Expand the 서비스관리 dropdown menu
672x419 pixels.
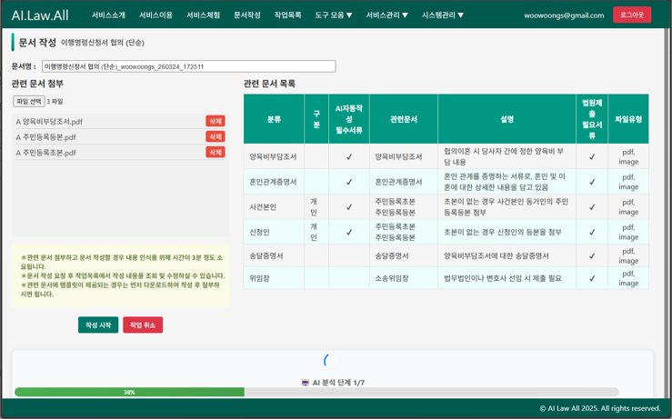pos(386,15)
